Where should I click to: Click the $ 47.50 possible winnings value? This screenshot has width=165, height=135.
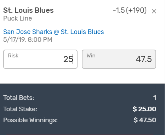(x=145, y=120)
